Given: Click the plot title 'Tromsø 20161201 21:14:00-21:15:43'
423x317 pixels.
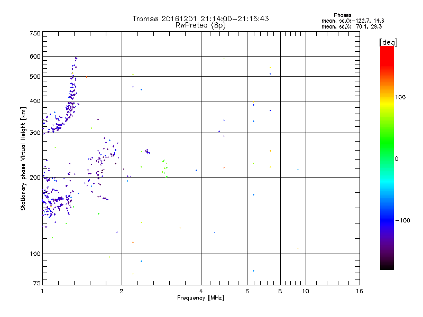Looking at the screenshot, I should click(200, 18).
